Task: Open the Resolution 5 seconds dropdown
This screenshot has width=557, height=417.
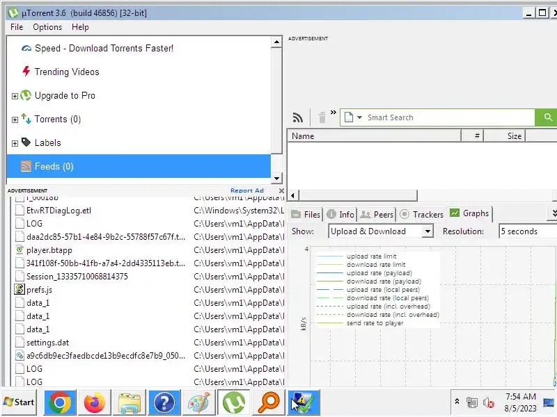Action: (x=528, y=231)
